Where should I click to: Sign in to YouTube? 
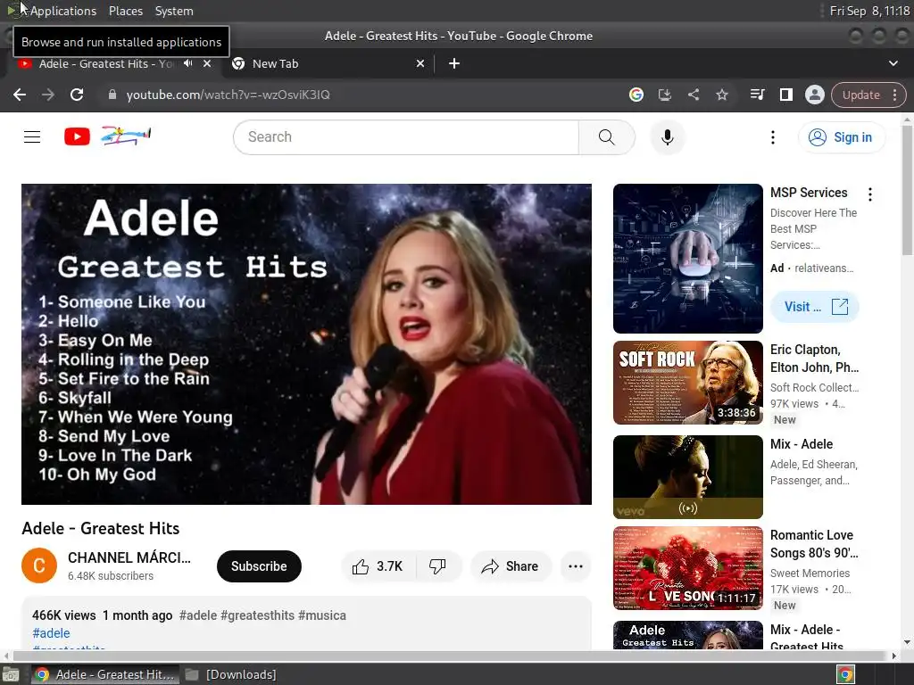coord(841,137)
